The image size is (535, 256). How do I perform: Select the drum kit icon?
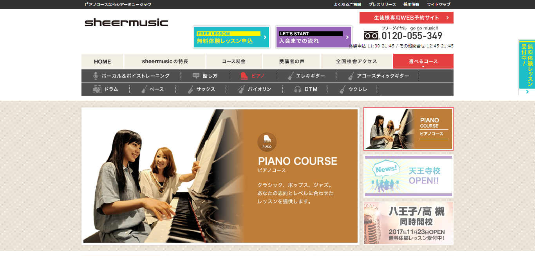(x=97, y=89)
